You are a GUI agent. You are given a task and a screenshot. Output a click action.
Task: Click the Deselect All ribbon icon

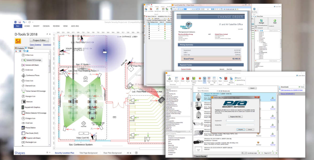click(214, 79)
